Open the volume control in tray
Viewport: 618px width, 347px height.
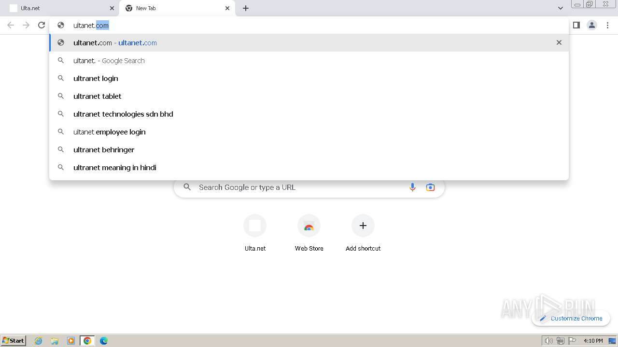[548, 341]
